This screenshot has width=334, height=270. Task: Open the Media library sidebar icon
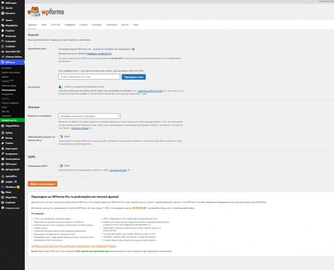(x=3, y=25)
